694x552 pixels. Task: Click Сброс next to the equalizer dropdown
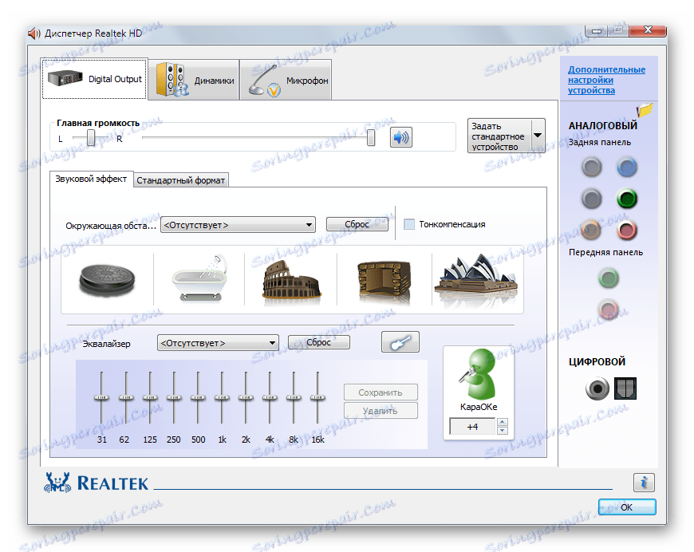click(x=318, y=342)
